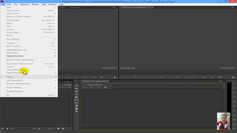Viewport: 237px width, 133px height.
Task: Go to In point in Program monitor
Action: point(162,77)
